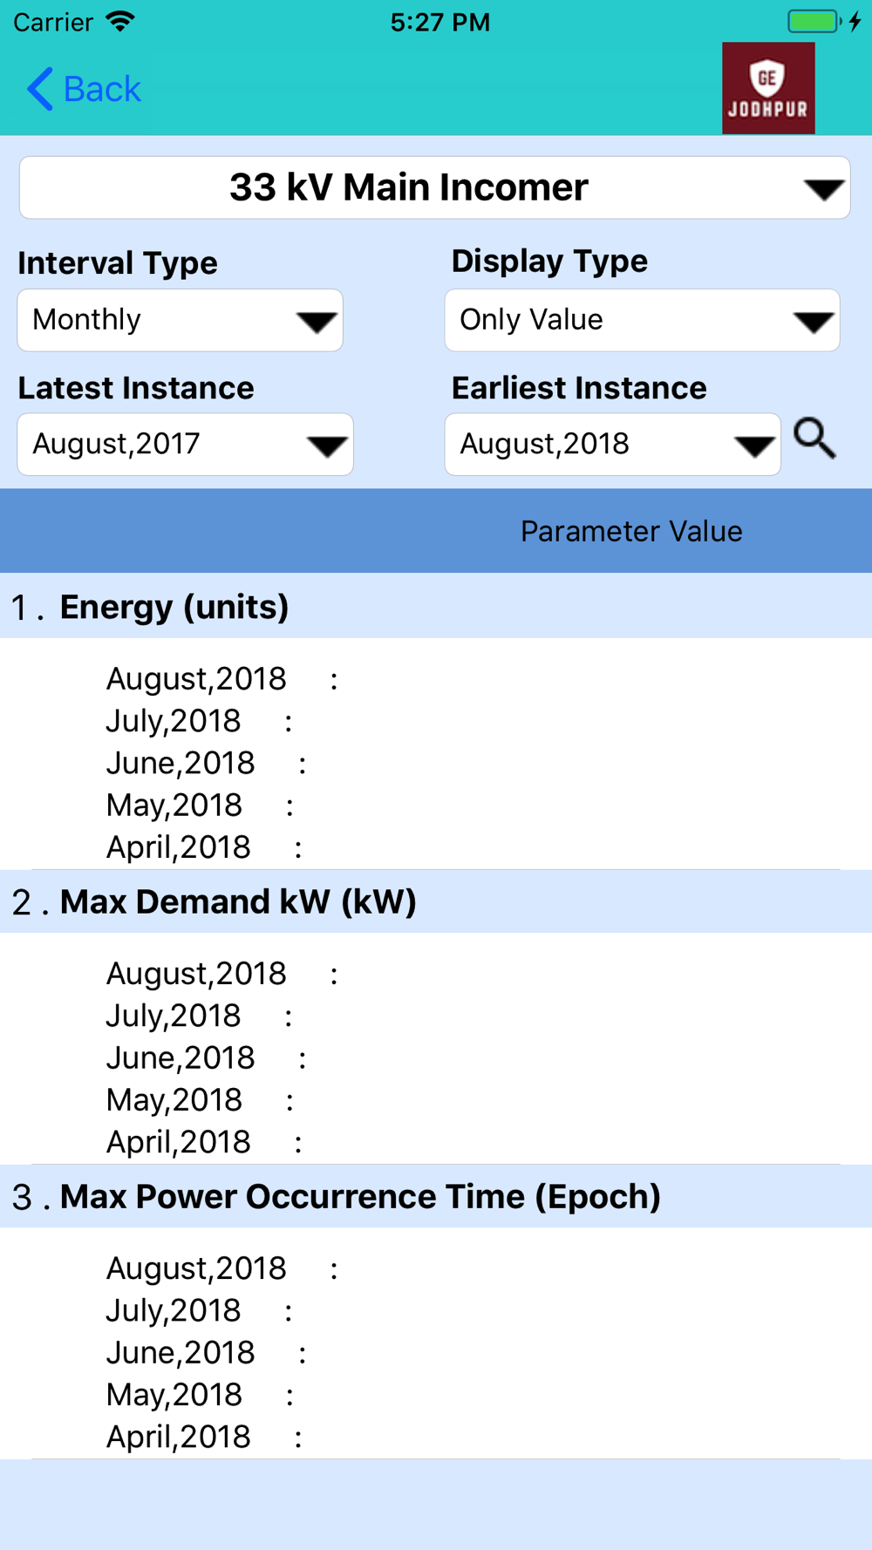Image resolution: width=872 pixels, height=1550 pixels.
Task: Open Latest Instance August,2017 dropdown
Action: pyautogui.click(x=186, y=445)
